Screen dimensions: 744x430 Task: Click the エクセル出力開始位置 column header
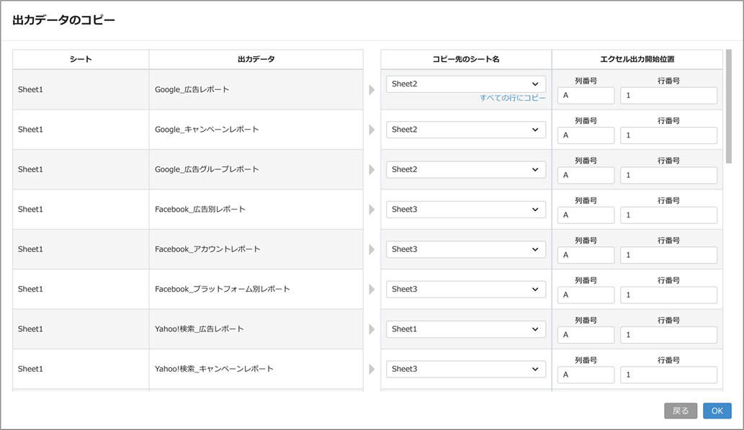637,59
